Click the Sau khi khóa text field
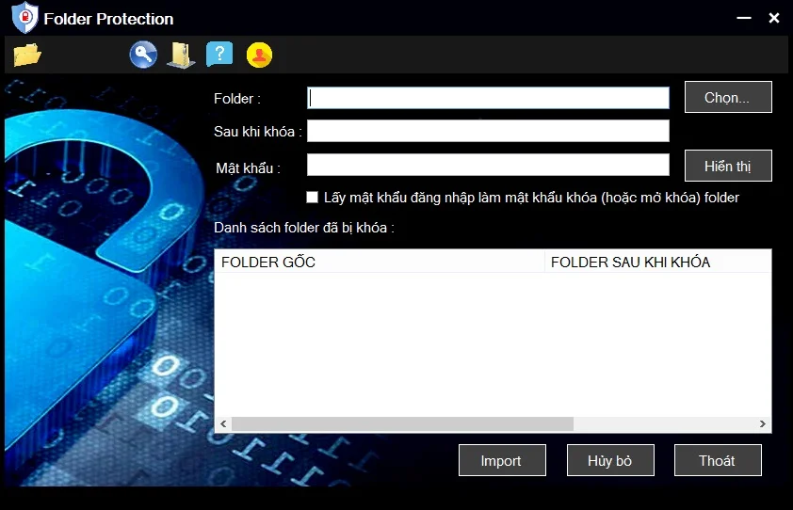Viewport: 793px width, 510px height. point(488,131)
